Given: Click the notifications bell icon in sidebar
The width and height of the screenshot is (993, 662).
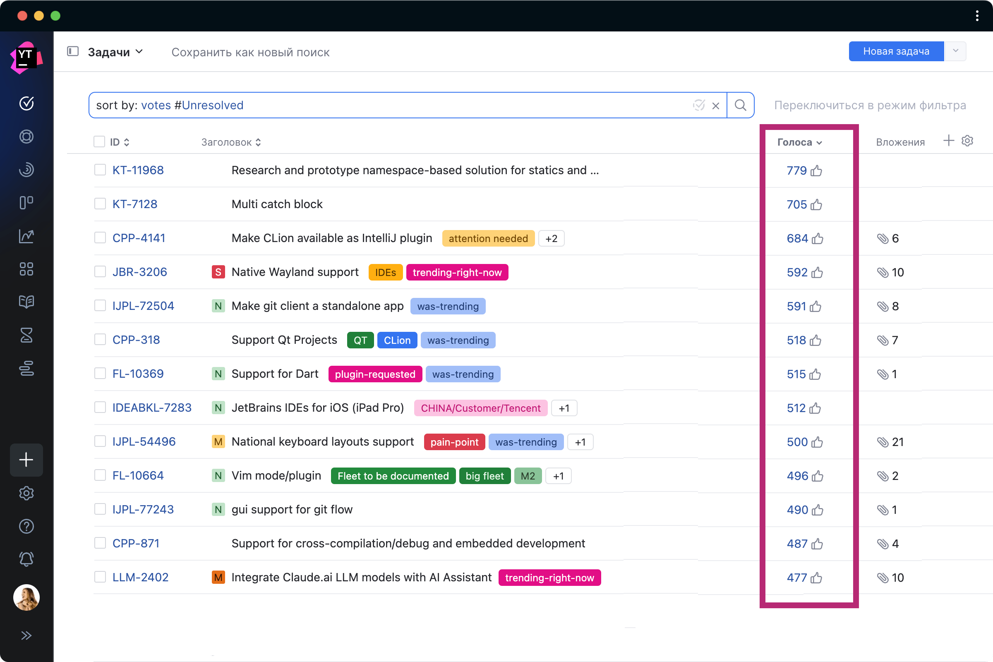Looking at the screenshot, I should tap(26, 559).
